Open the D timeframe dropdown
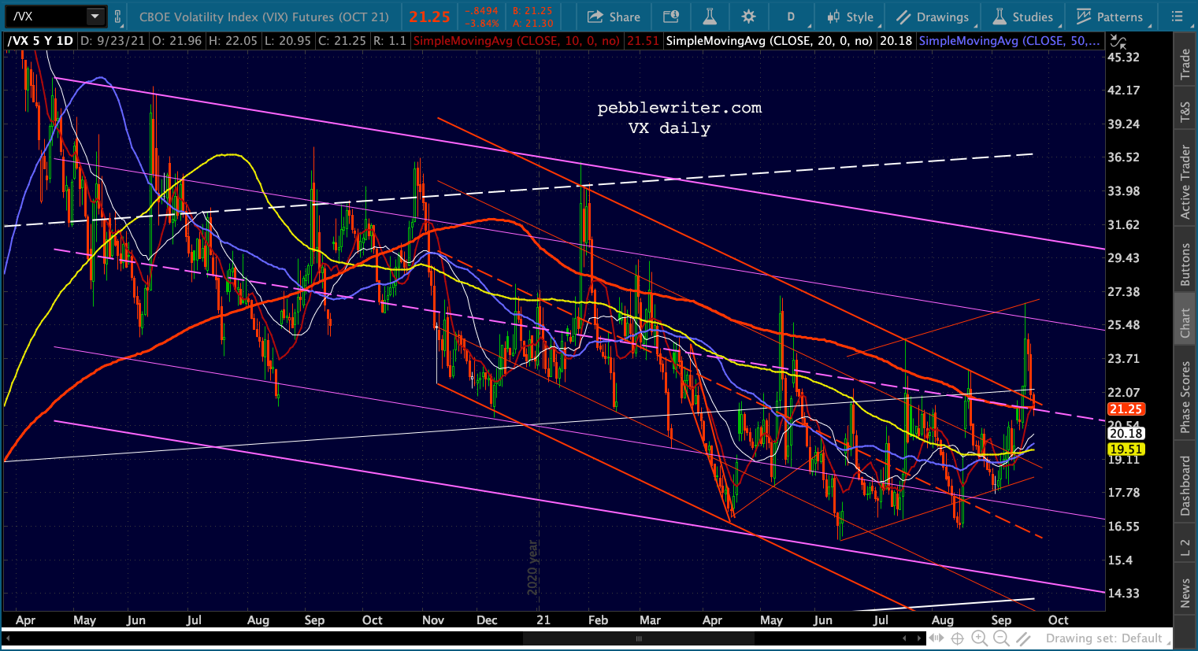This screenshot has width=1198, height=651. (x=791, y=17)
